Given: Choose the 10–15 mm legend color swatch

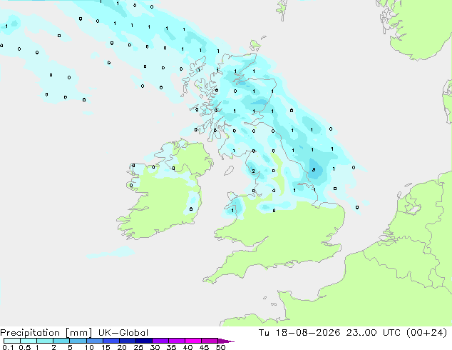Looking at the screenshot, I should [94, 341].
